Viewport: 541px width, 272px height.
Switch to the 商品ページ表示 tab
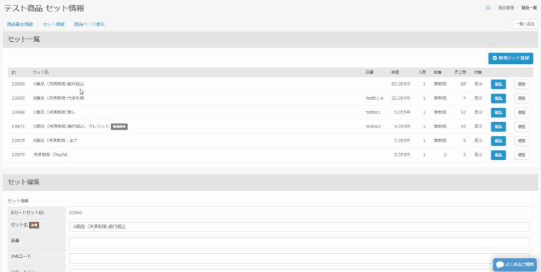click(89, 24)
